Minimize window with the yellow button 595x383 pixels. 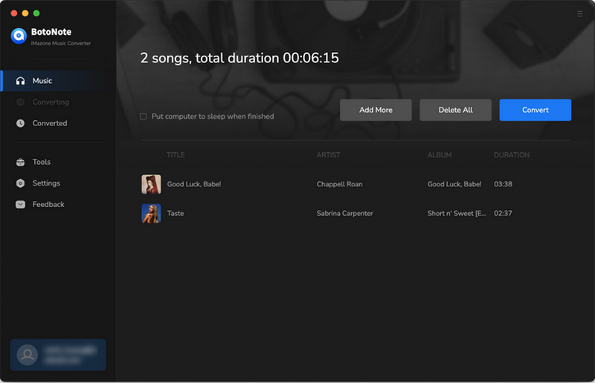[25, 13]
